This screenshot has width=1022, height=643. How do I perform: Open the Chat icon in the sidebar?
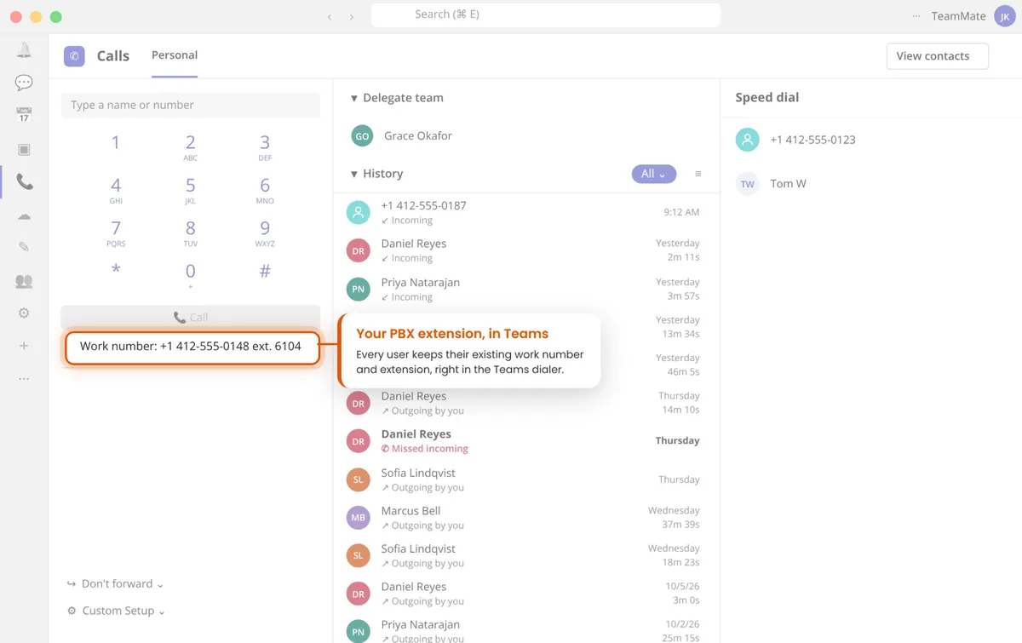click(24, 83)
